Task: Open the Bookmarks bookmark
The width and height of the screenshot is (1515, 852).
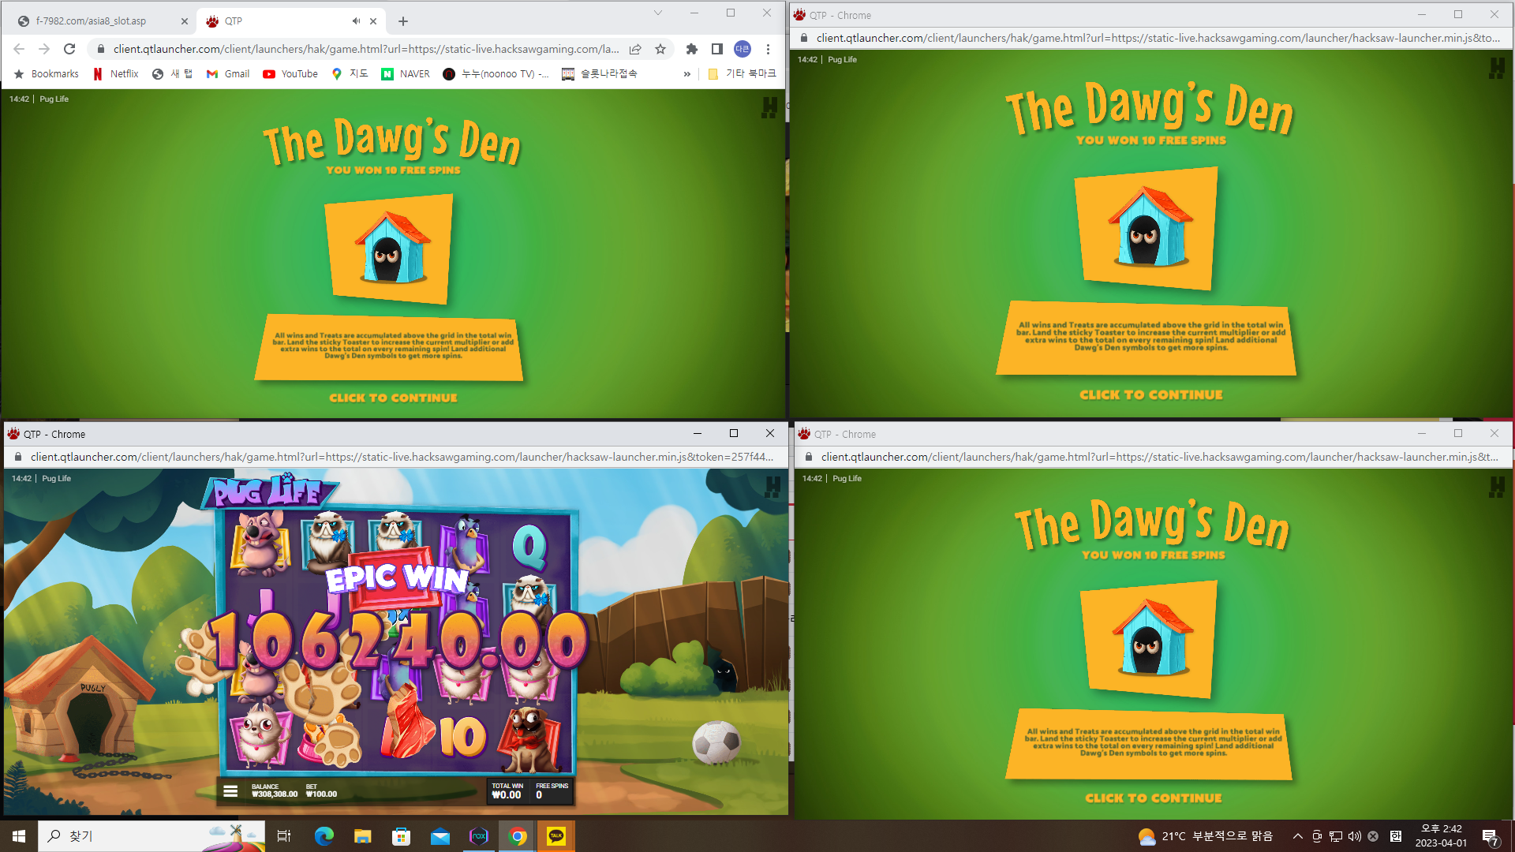Action: (x=47, y=73)
